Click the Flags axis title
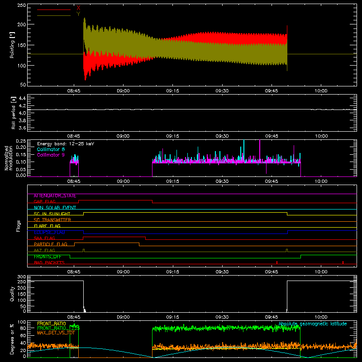Image resolution: width=362 pixels, height=362 pixels. coord(18,226)
